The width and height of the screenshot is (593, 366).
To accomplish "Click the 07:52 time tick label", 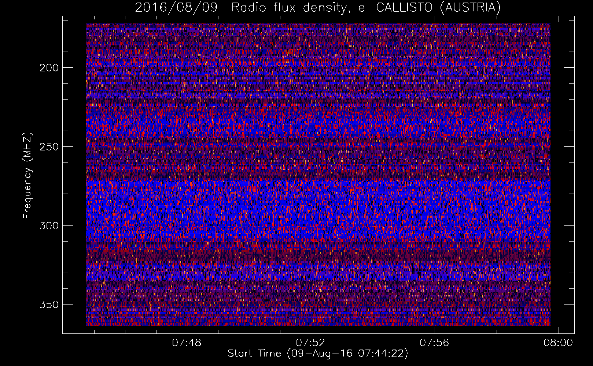I will (x=311, y=343).
